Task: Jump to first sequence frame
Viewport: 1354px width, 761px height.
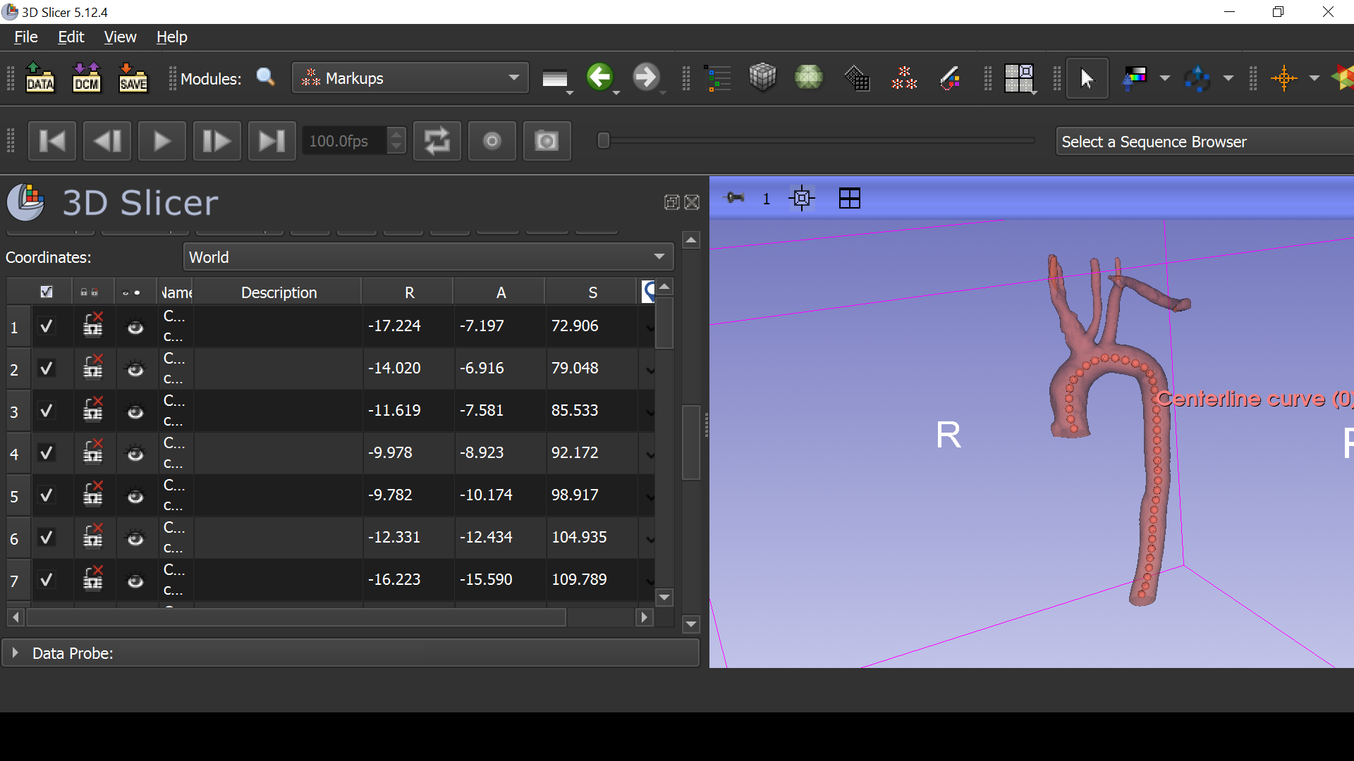Action: point(52,142)
